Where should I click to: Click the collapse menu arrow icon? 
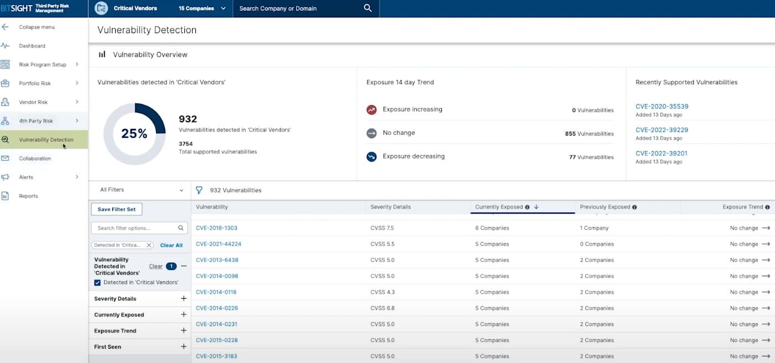[x=6, y=27]
